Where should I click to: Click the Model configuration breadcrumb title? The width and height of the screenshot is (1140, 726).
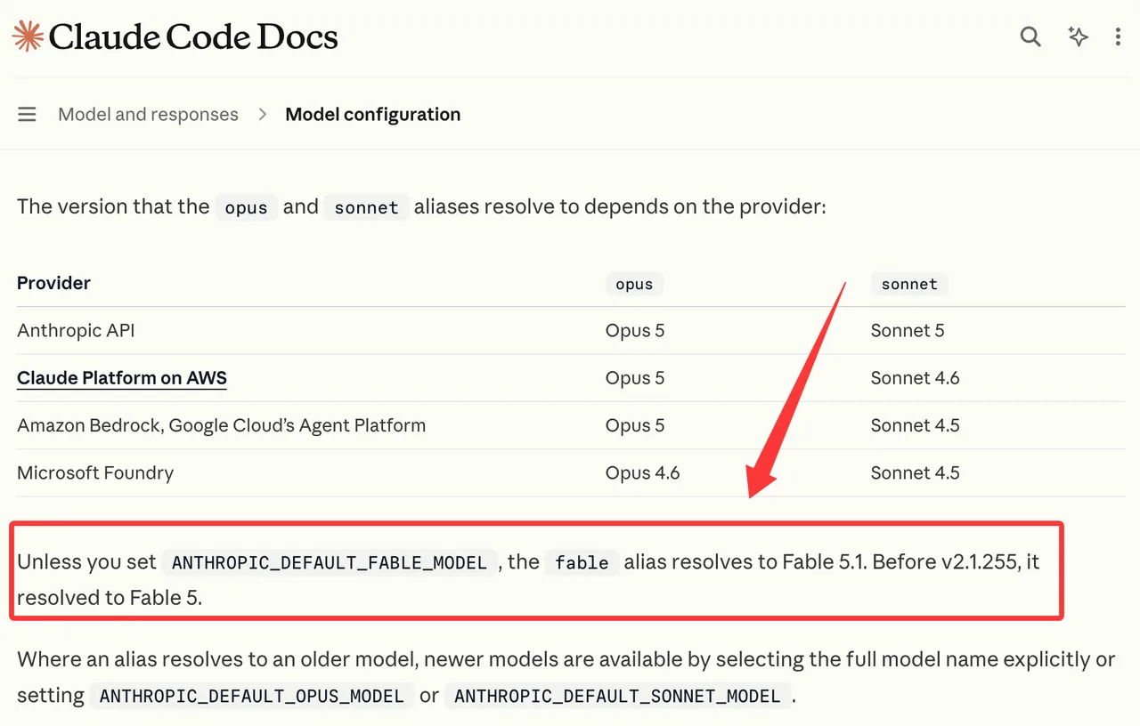[x=372, y=115]
